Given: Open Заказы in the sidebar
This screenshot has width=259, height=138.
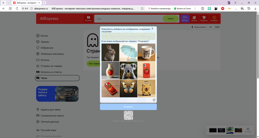Looking at the screenshot, I should coord(43,42).
